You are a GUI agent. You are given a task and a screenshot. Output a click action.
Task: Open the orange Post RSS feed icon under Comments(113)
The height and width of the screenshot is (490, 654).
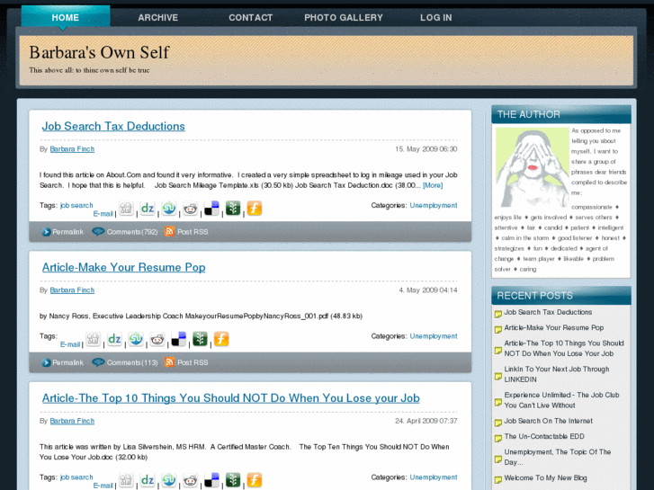(169, 362)
